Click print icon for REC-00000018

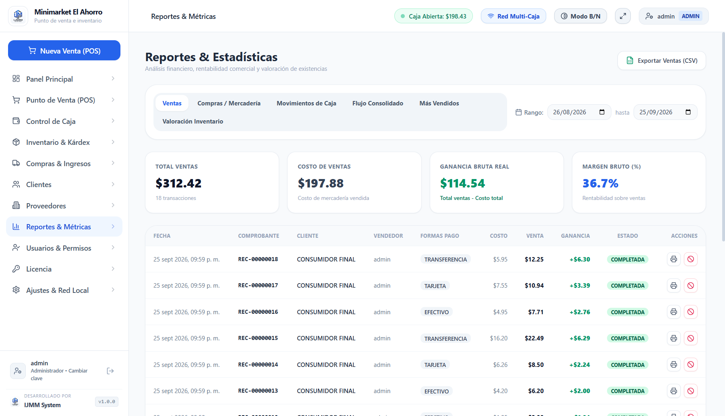673,259
